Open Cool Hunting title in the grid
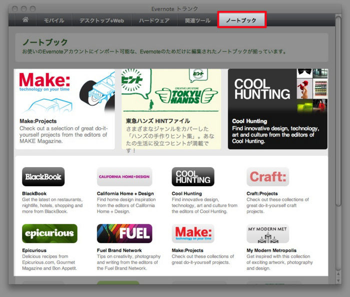This screenshot has height=297, width=350. tap(187, 193)
